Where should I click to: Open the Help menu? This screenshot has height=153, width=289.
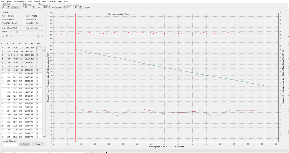pyautogui.click(x=60, y=1)
